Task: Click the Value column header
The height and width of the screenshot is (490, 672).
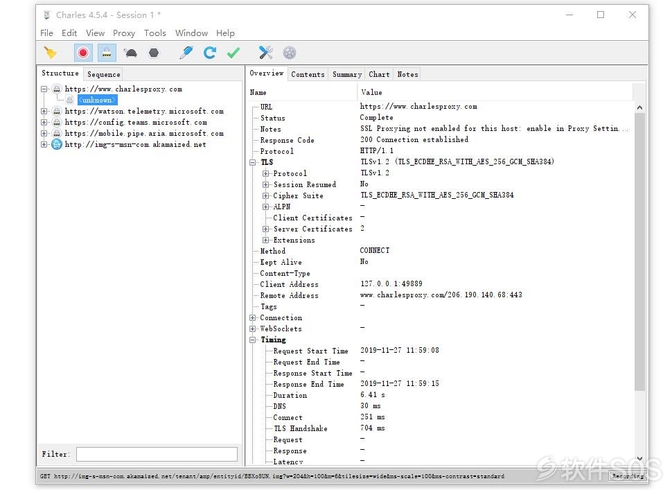Action: click(x=495, y=92)
